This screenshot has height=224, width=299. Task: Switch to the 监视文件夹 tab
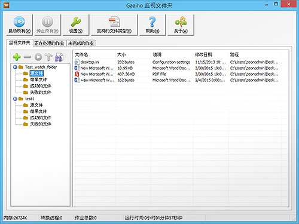click(x=19, y=42)
